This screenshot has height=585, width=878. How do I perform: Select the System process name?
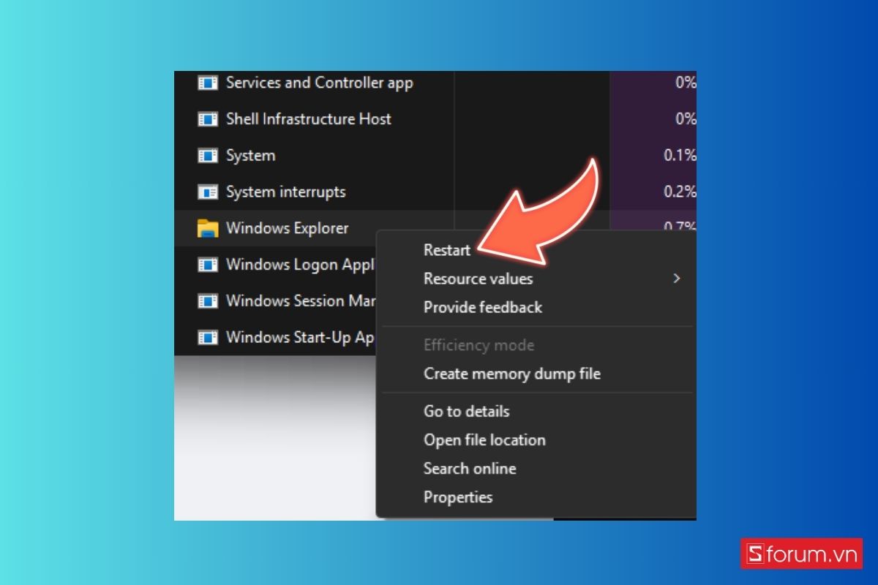pyautogui.click(x=251, y=156)
